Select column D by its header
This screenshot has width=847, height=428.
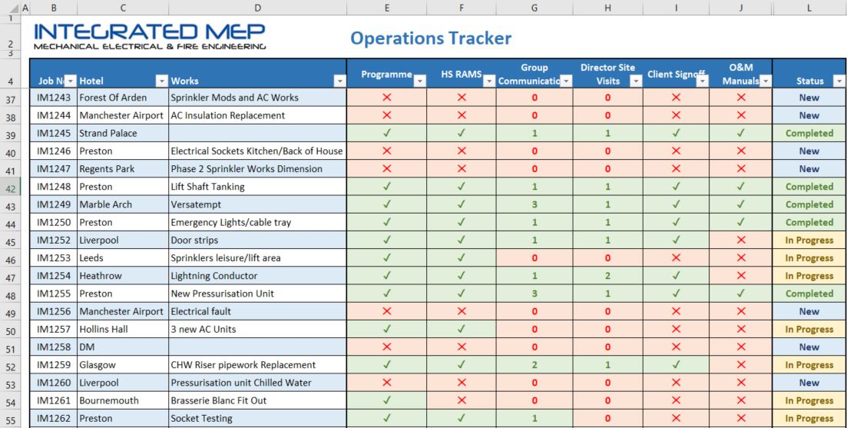(258, 8)
